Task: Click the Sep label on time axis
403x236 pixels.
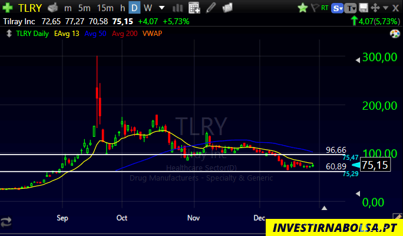Action: (x=62, y=218)
